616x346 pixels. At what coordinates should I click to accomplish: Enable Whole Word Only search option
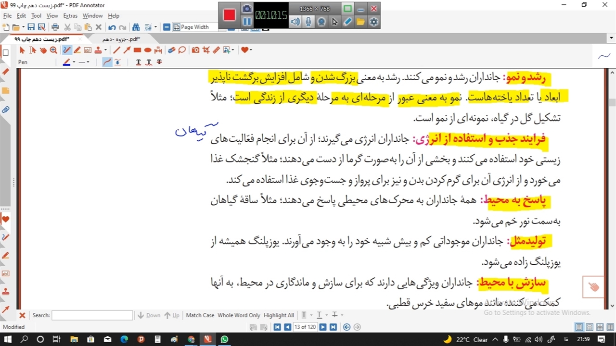239,315
